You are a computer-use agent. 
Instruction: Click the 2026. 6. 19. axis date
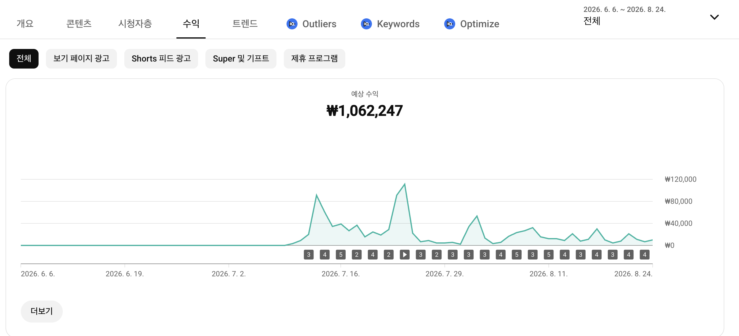coord(125,274)
